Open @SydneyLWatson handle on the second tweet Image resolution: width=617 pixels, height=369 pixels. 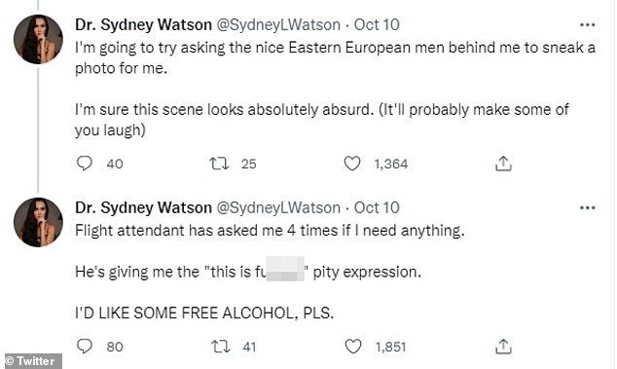pyautogui.click(x=278, y=207)
